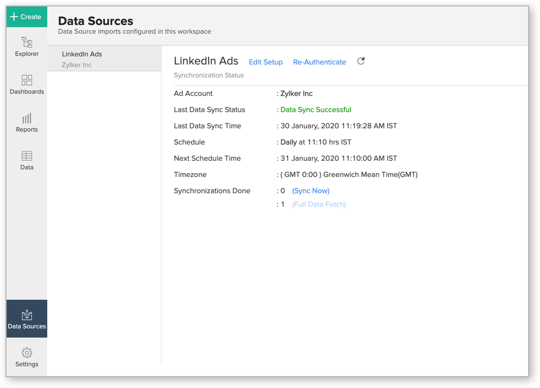Click the Data Sync Successful status text
540x388 pixels.
[316, 110]
